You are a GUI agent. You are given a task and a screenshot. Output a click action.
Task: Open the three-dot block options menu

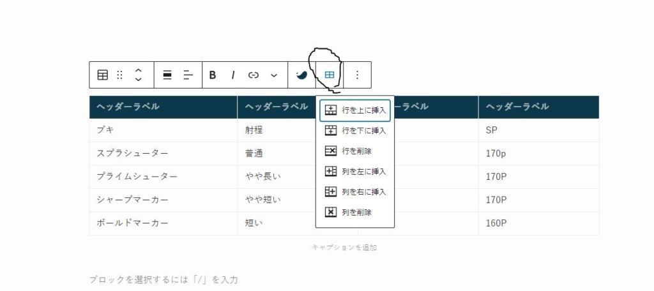tap(357, 75)
